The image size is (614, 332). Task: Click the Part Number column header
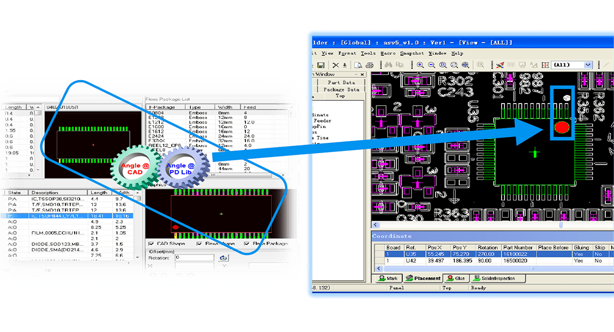click(517, 248)
